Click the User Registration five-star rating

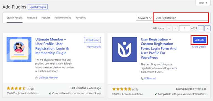(122, 89)
